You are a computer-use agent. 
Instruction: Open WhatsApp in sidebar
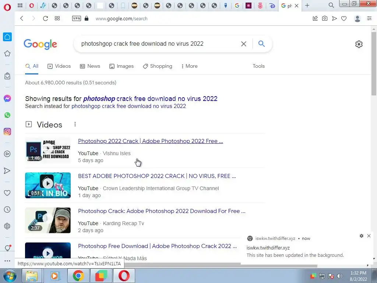[7, 115]
